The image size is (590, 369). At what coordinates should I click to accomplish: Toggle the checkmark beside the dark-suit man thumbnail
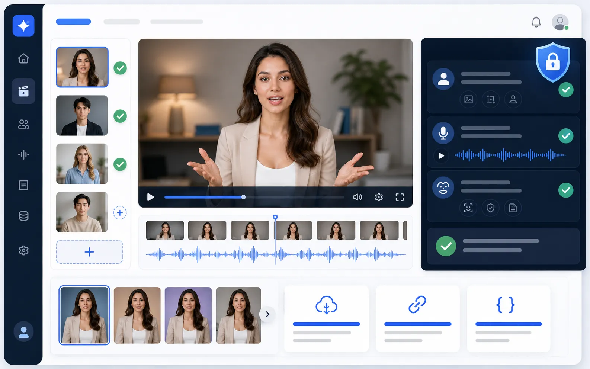pyautogui.click(x=120, y=116)
